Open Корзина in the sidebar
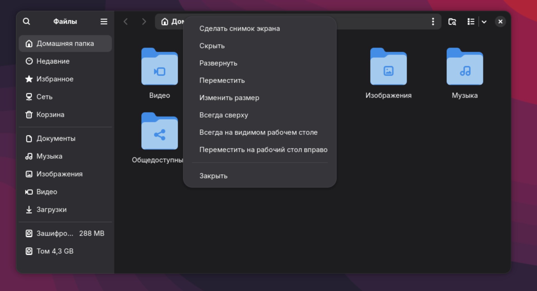 50,115
